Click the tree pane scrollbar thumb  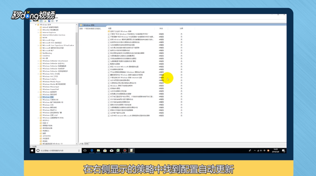(77, 58)
